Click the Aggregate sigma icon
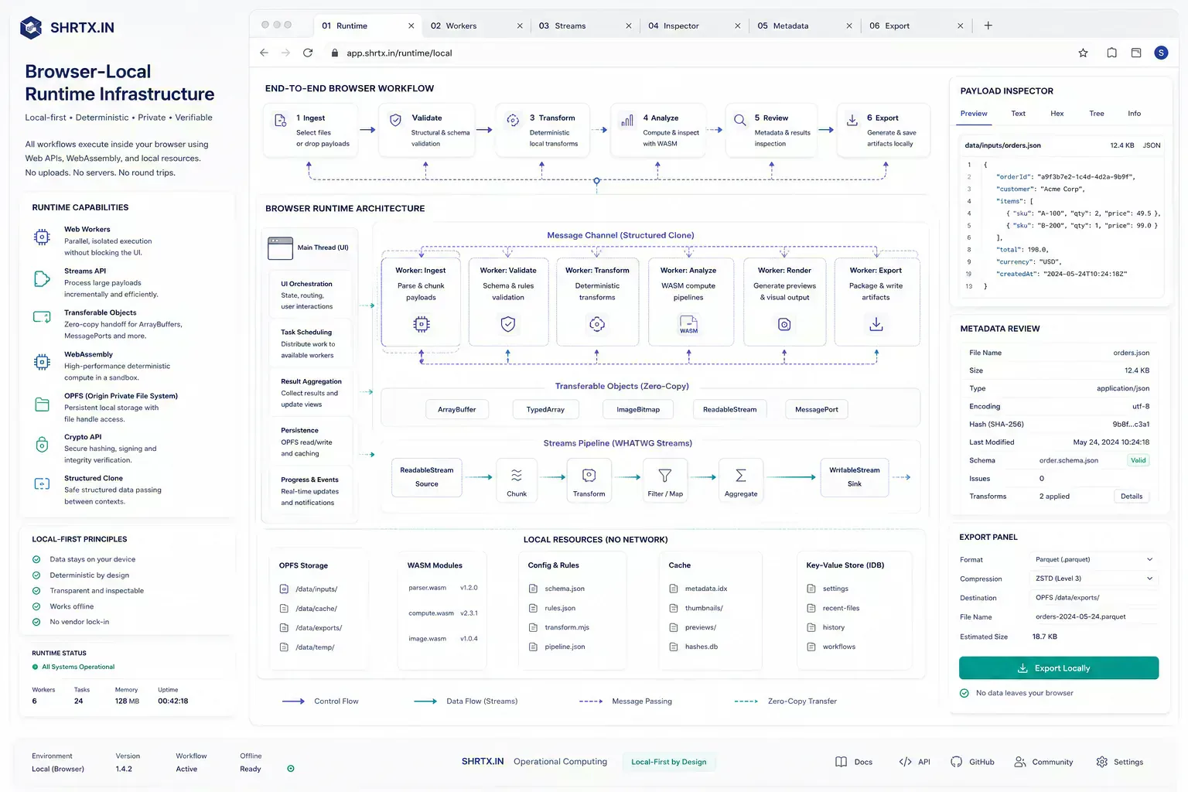The height and width of the screenshot is (792, 1188). [740, 475]
